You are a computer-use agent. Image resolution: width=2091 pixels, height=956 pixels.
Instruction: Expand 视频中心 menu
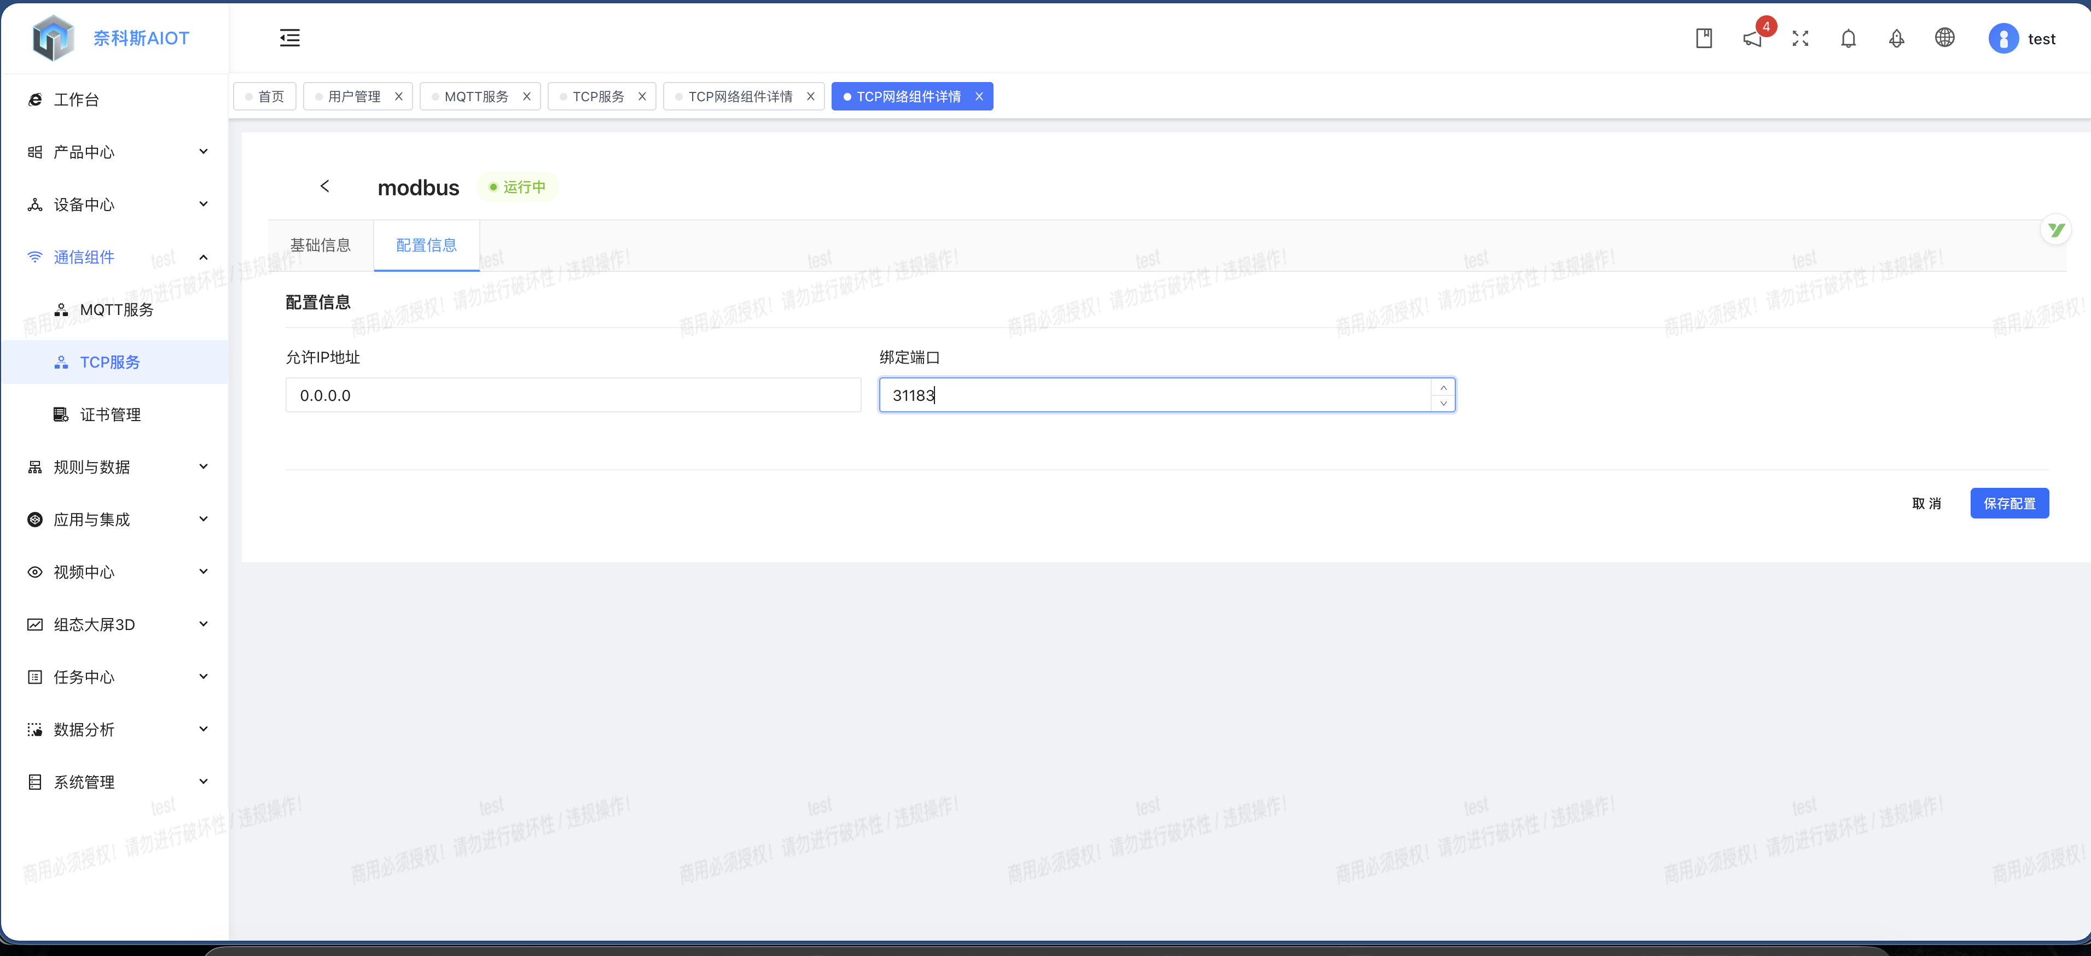click(114, 572)
